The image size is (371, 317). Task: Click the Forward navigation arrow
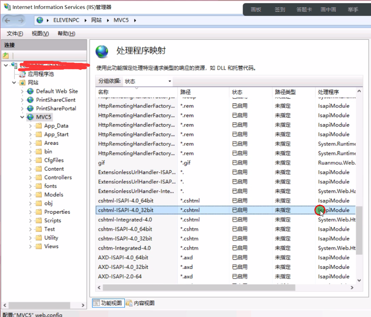(21, 21)
